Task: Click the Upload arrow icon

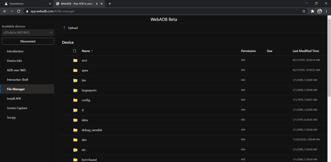Action: (65, 28)
